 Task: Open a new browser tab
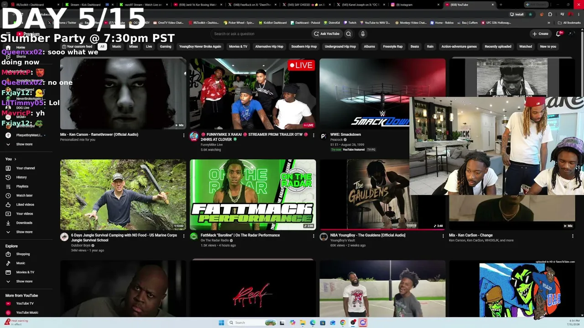point(501,5)
